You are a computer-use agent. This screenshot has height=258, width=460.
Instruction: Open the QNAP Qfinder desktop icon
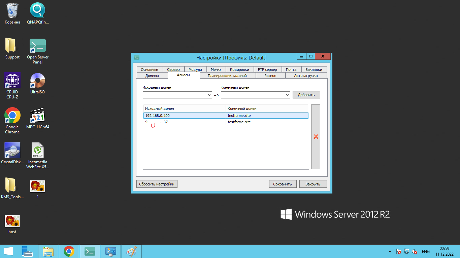38,11
